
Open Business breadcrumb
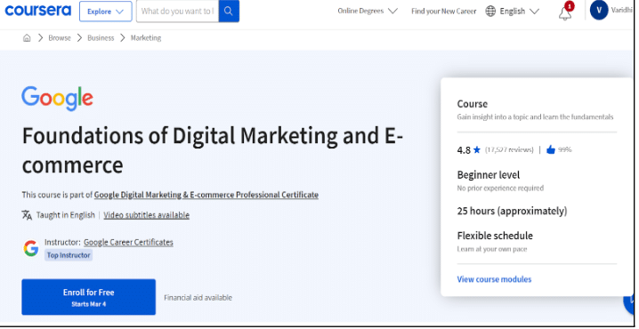click(101, 38)
